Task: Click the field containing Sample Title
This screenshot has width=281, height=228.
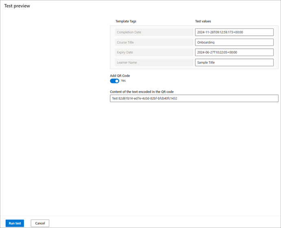Action: pos(234,63)
